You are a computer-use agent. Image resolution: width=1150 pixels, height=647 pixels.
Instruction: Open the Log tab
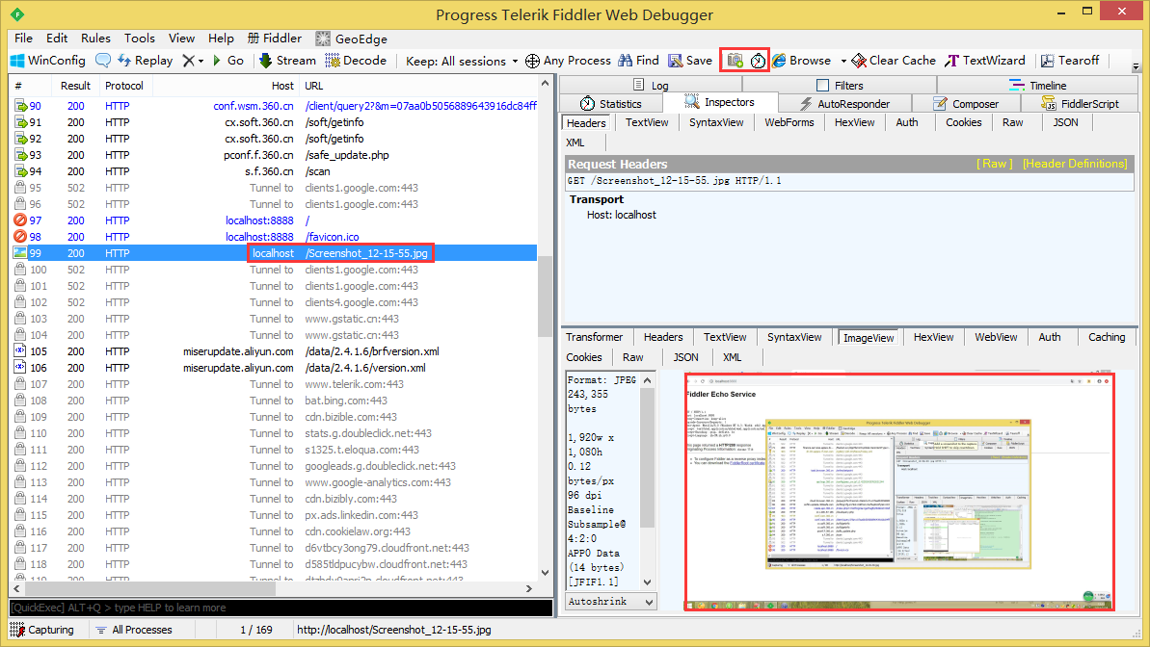tap(651, 85)
